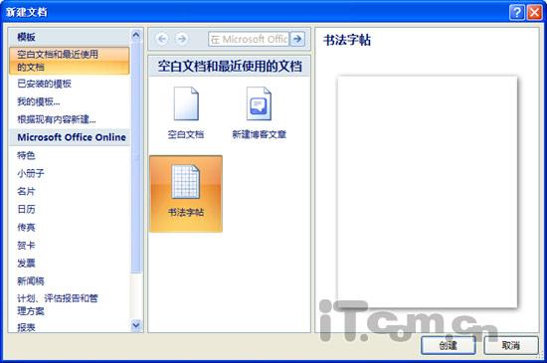This screenshot has height=363, width=547.
Task: Open the 新闻稿 template category
Action: [x=31, y=281]
